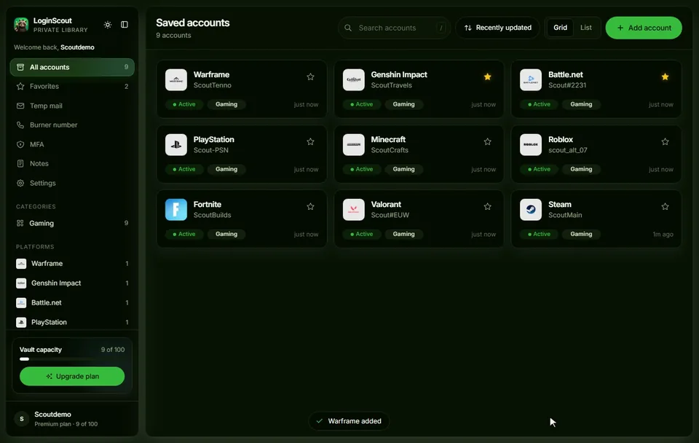
Task: Favorite the Steam account star
Action: tap(665, 206)
